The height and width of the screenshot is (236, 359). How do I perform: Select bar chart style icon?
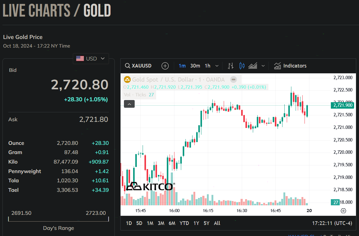point(230,66)
